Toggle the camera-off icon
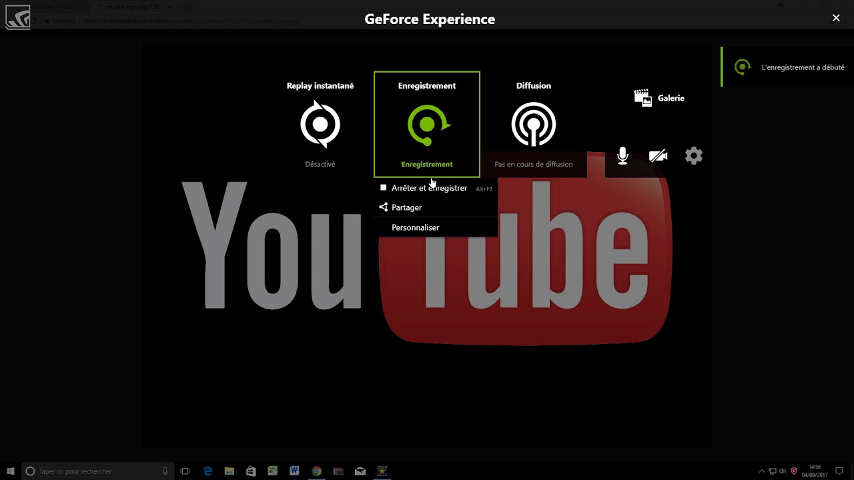 click(658, 156)
